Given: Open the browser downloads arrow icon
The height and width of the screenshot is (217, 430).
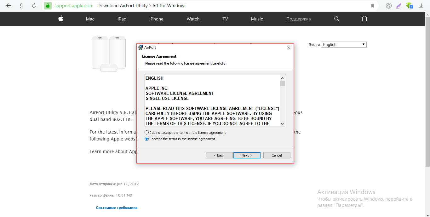Looking at the screenshot, I should pyautogui.click(x=421, y=6).
